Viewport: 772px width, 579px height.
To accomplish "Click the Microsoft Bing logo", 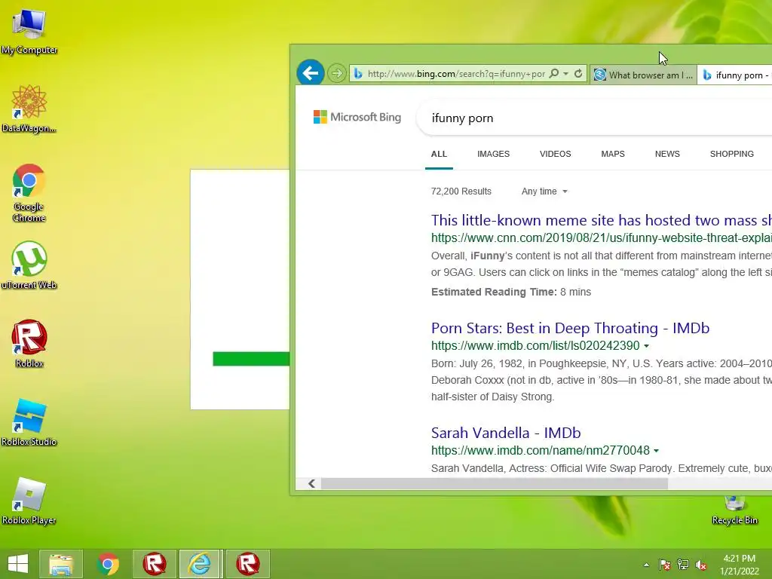I will [357, 117].
